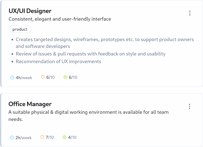Click the 'Recommendation of UX improvements' bullet
The width and height of the screenshot is (203, 147).
coord(58,61)
